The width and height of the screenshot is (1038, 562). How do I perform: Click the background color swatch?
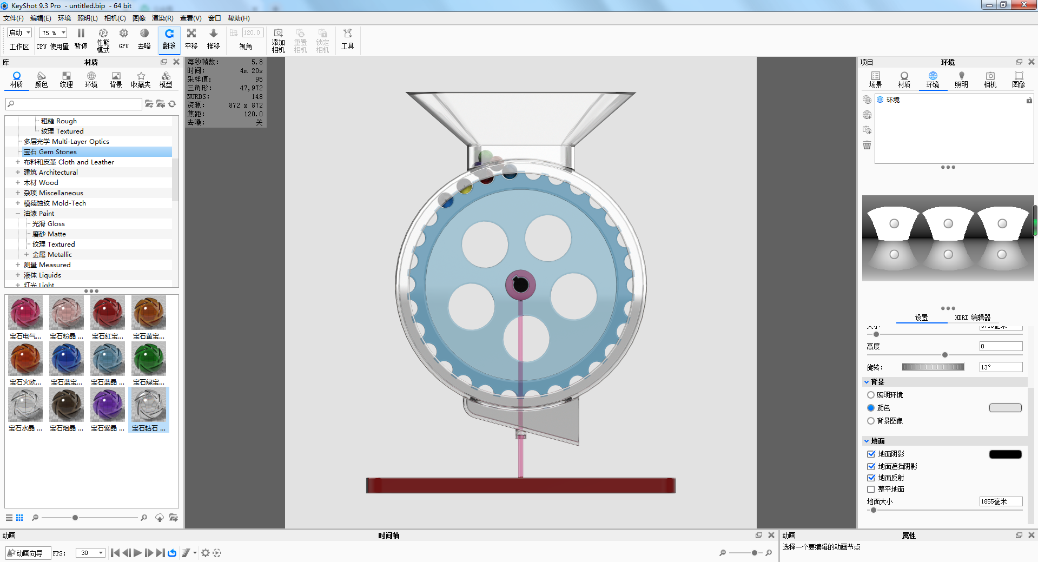[x=1005, y=408]
